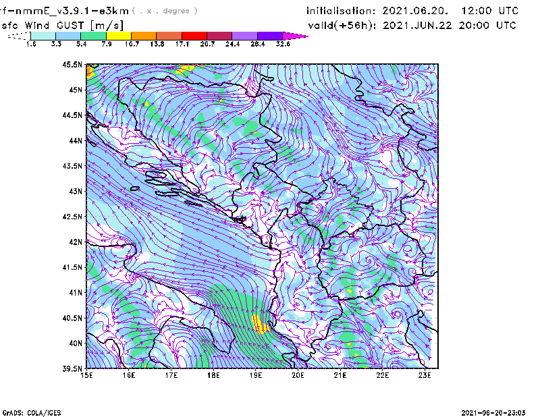Click the 44.5N latitude label

72,115
